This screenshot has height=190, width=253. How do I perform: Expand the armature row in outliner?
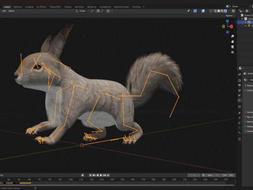pos(246,22)
